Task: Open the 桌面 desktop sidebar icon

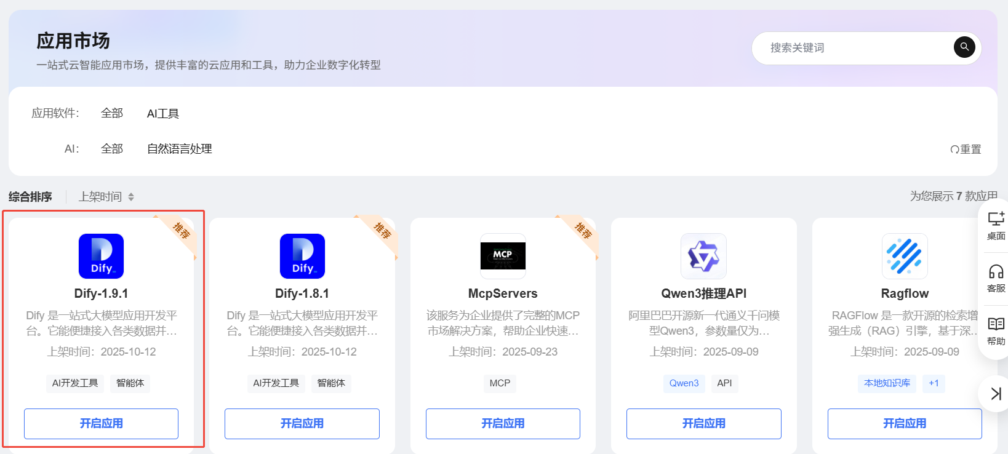Action: 996,219
